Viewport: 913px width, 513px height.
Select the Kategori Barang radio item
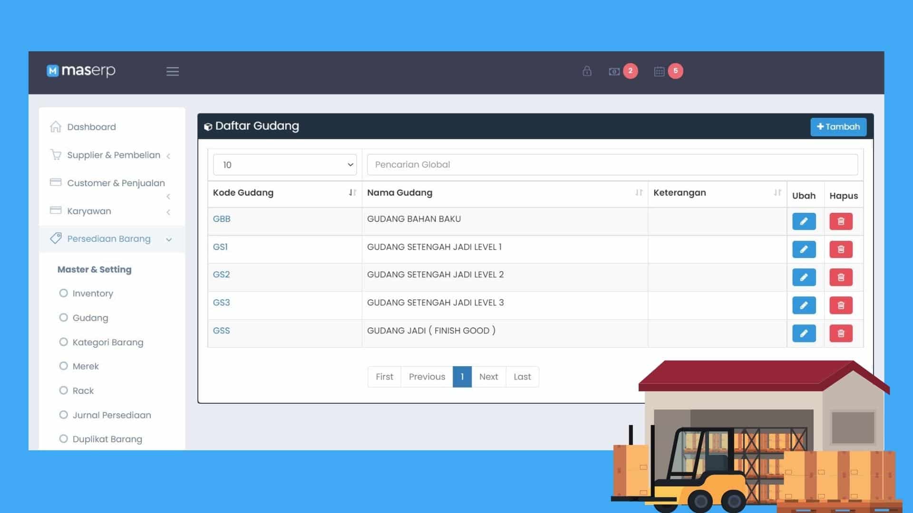point(63,342)
